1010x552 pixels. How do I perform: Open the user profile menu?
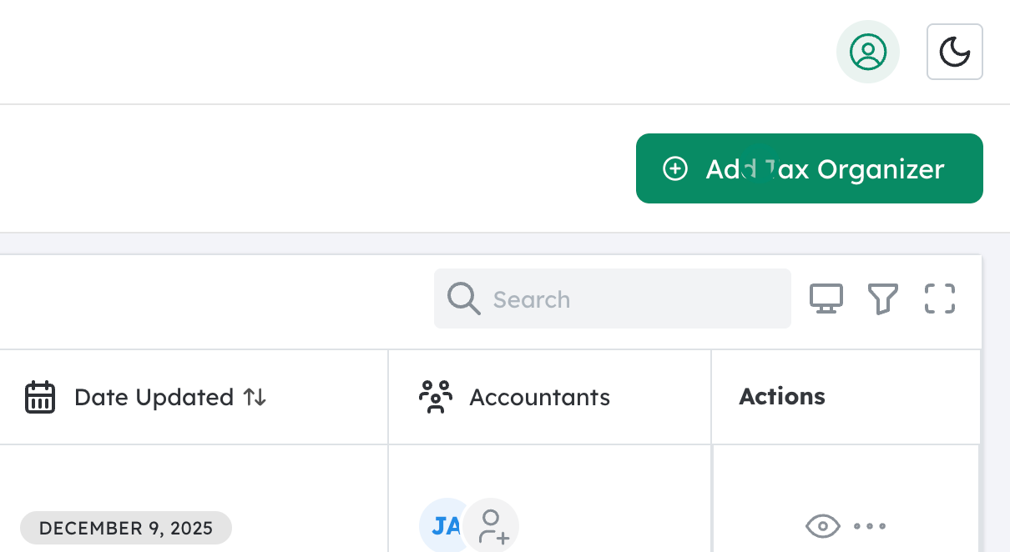click(x=867, y=52)
